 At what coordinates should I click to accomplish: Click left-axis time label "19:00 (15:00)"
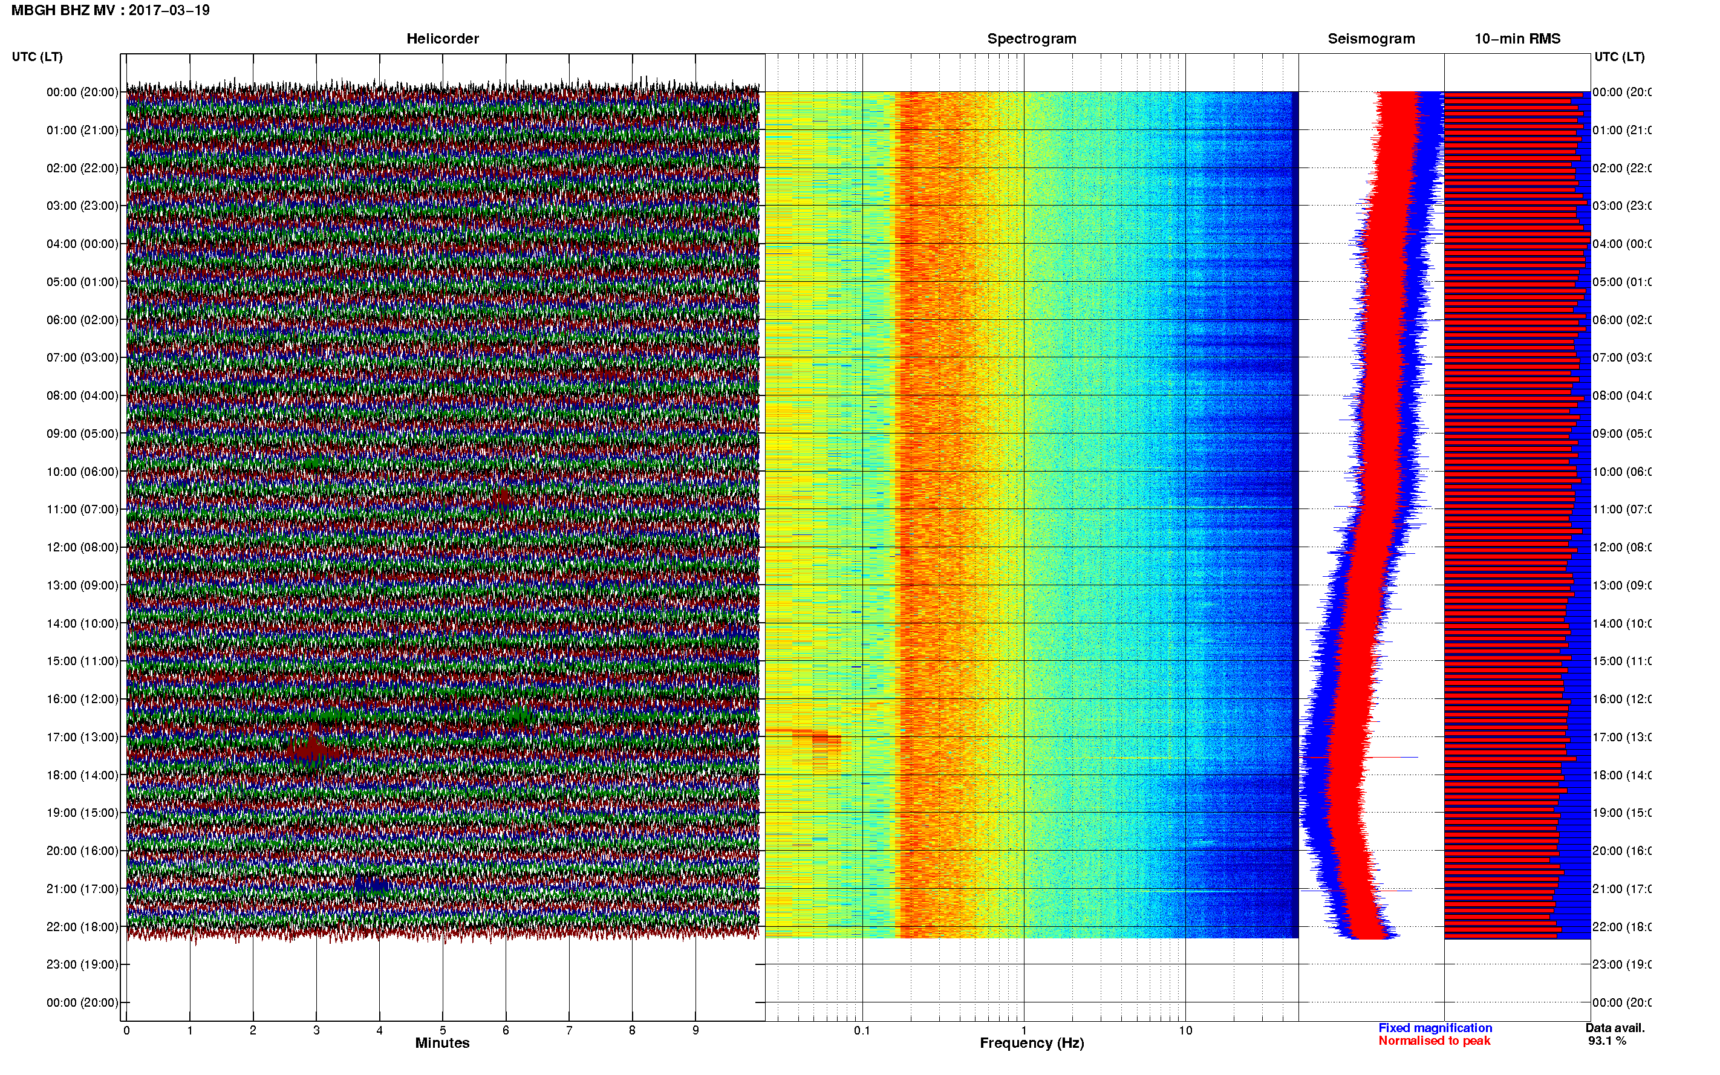(82, 813)
